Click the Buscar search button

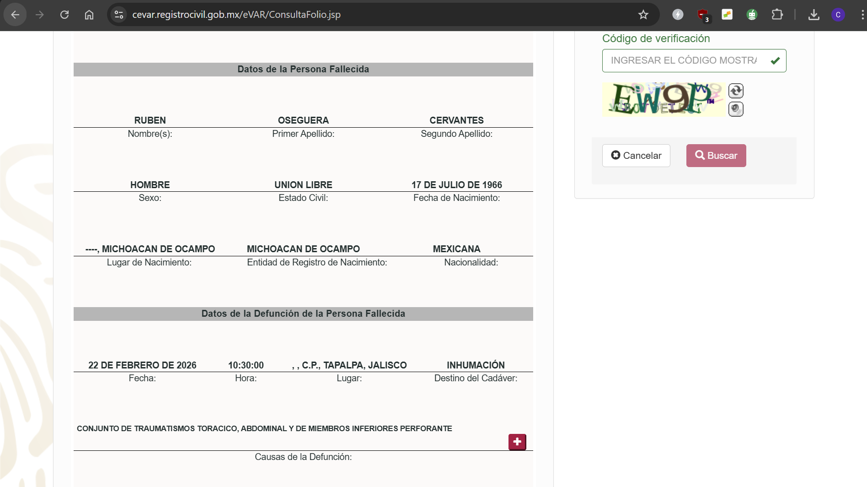pyautogui.click(x=716, y=156)
